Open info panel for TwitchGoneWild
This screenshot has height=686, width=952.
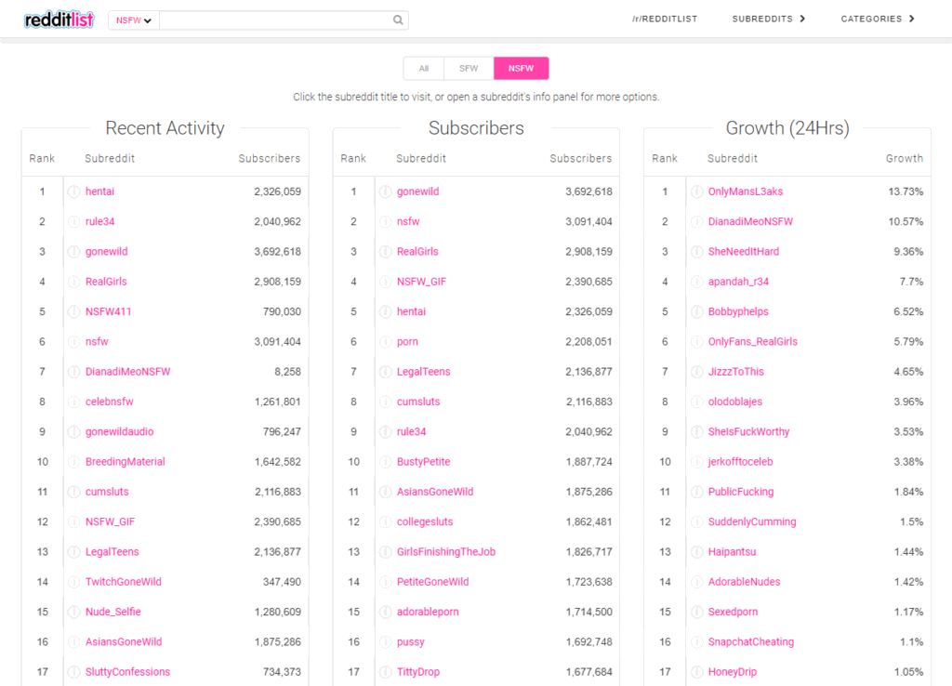(x=74, y=582)
